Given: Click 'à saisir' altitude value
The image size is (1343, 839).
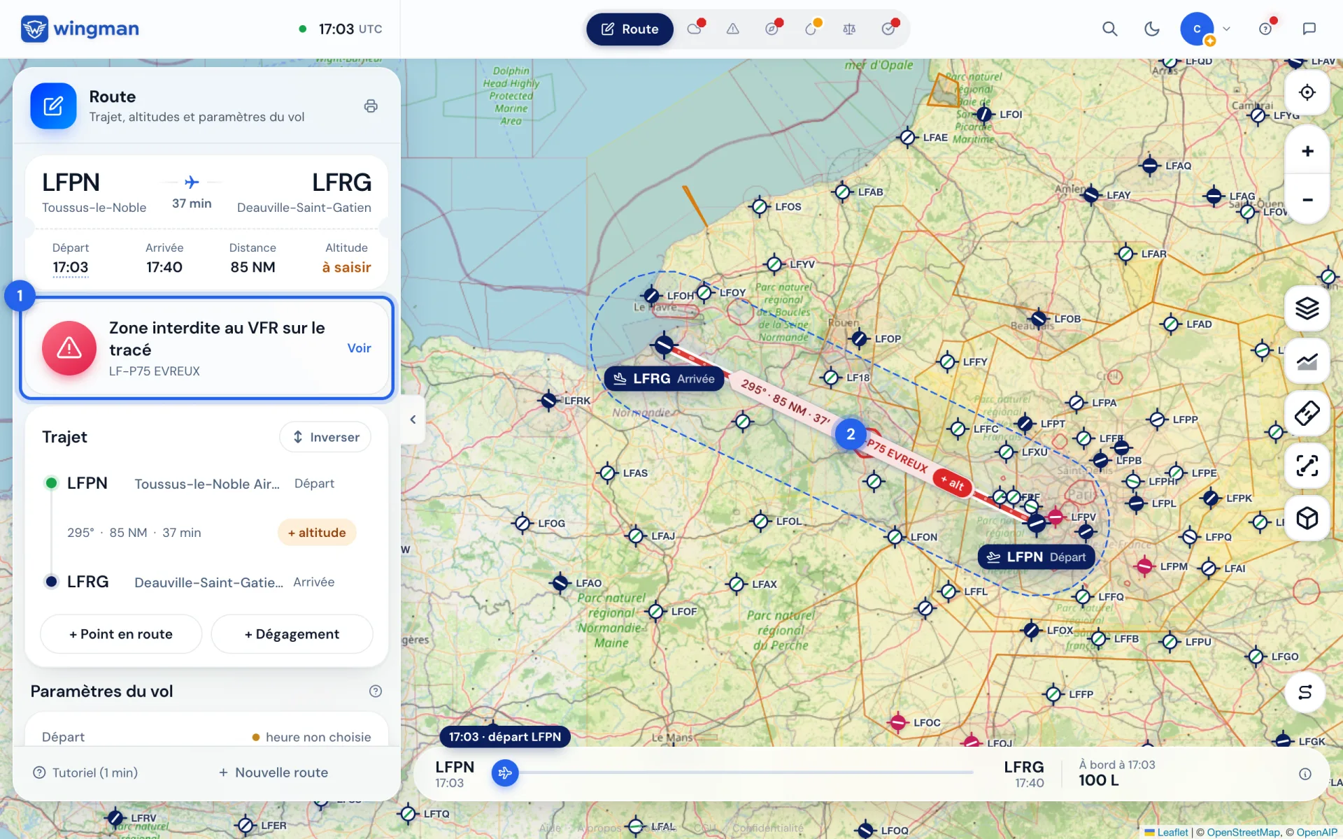Looking at the screenshot, I should pyautogui.click(x=346, y=267).
